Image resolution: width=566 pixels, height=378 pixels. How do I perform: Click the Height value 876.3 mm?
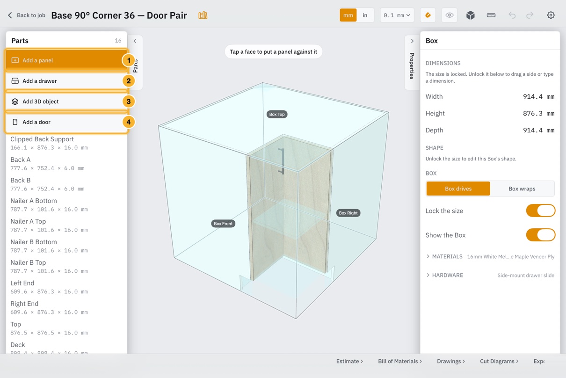pos(538,114)
